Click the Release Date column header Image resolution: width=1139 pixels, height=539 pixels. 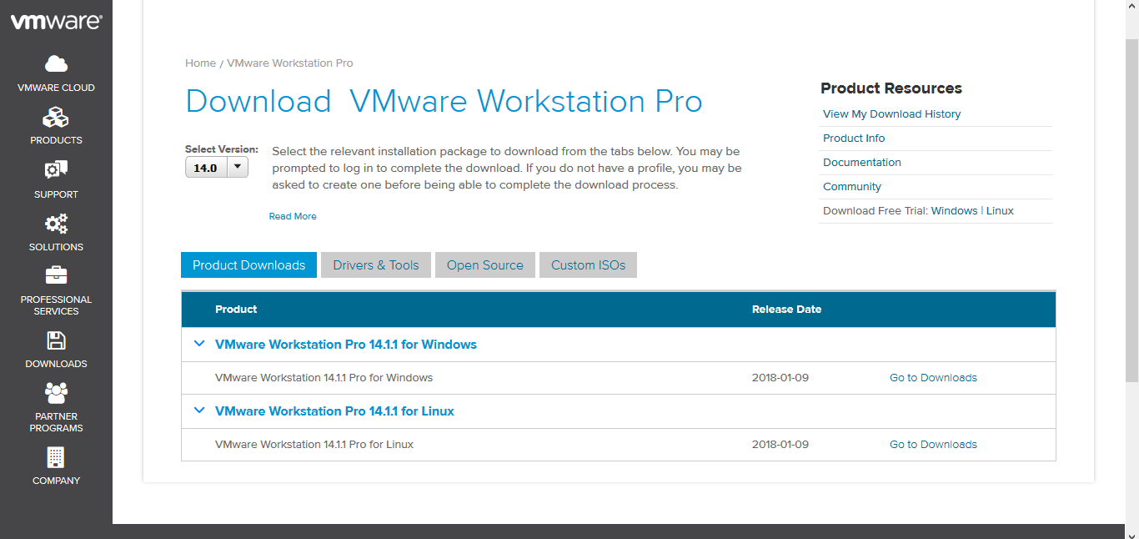[786, 310]
